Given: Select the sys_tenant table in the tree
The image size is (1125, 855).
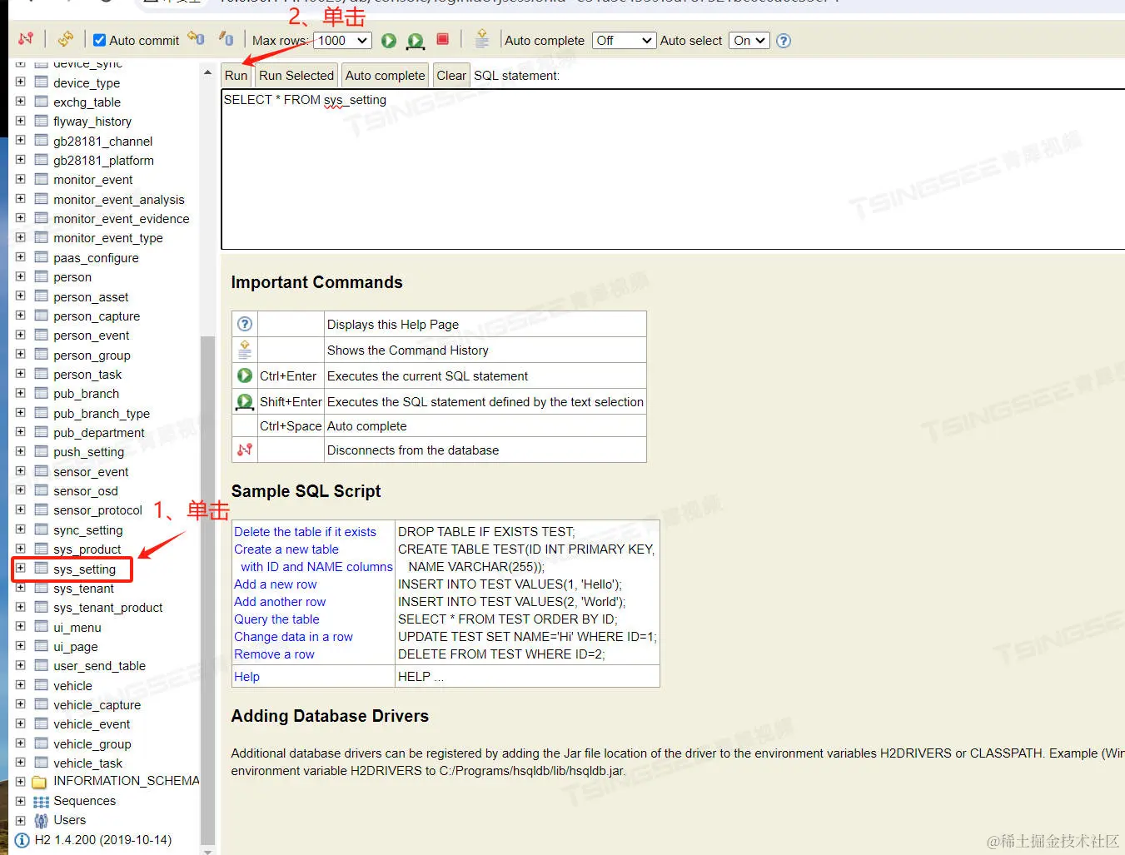Looking at the screenshot, I should pyautogui.click(x=83, y=589).
